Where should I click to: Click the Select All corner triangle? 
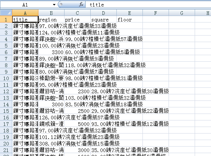(6, 13)
